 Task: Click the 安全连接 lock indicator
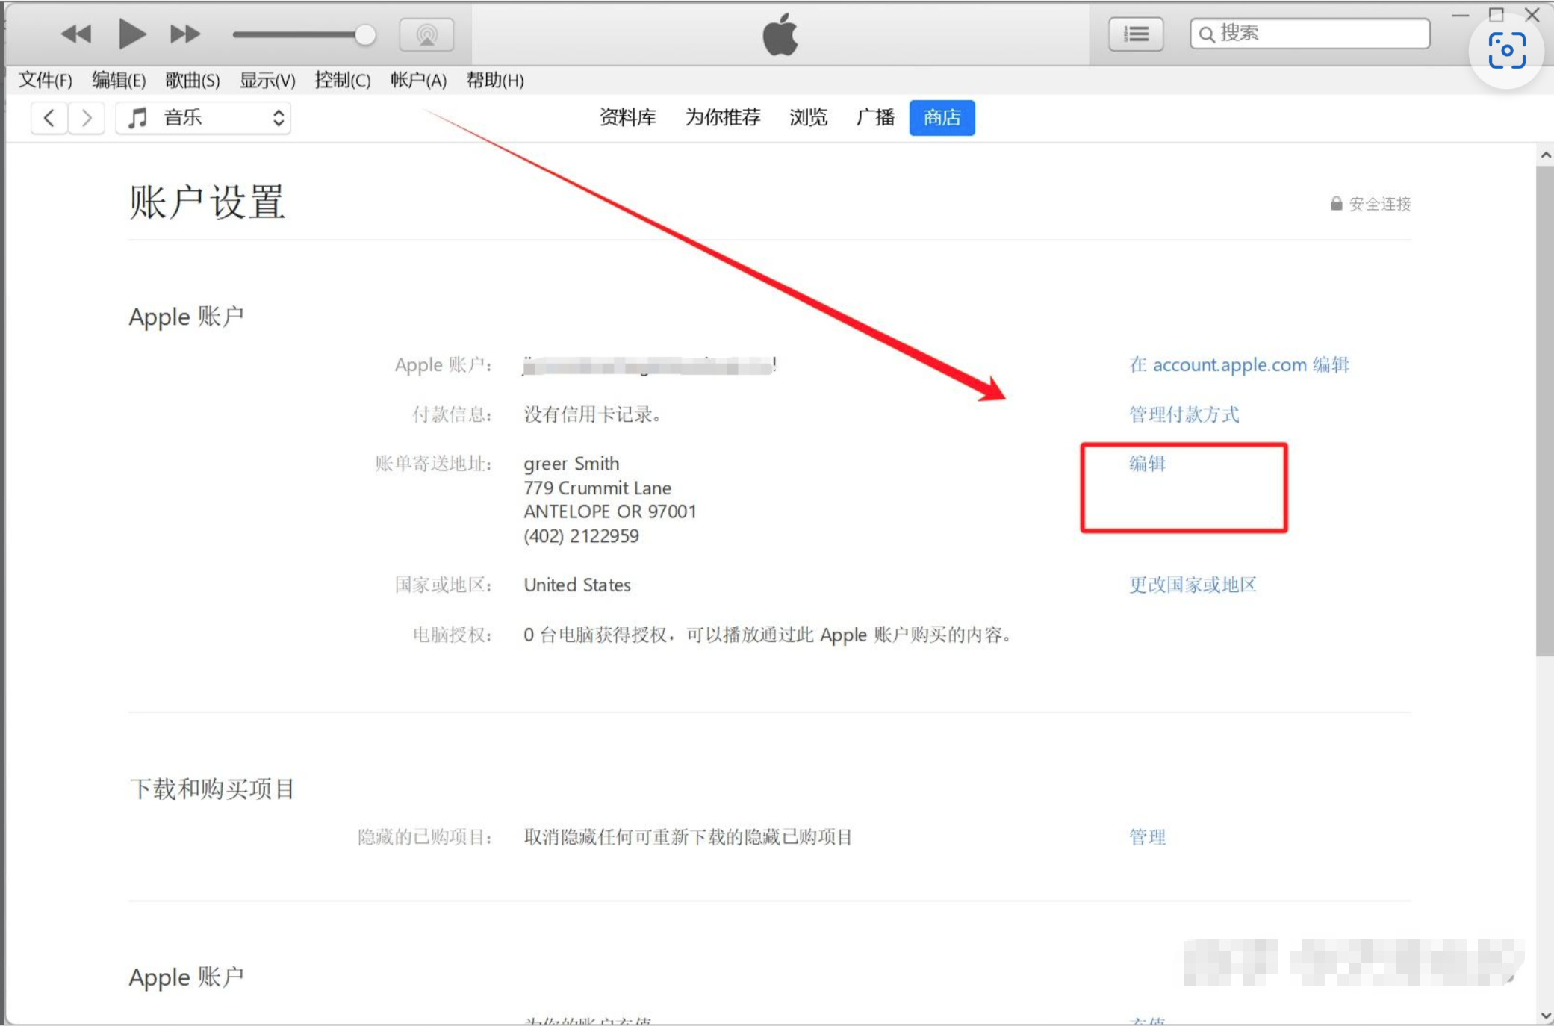(x=1370, y=204)
